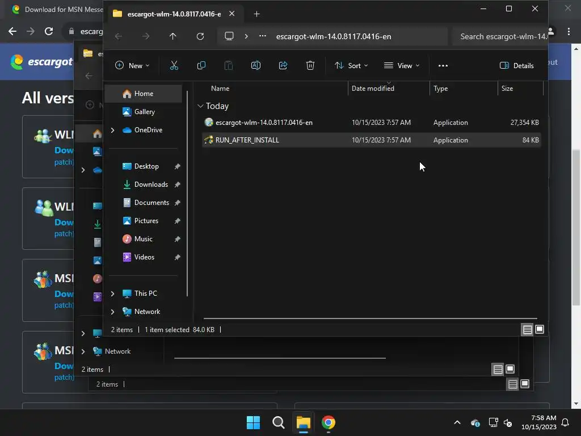Show hidden system tray icons
The height and width of the screenshot is (436, 581).
click(x=457, y=422)
